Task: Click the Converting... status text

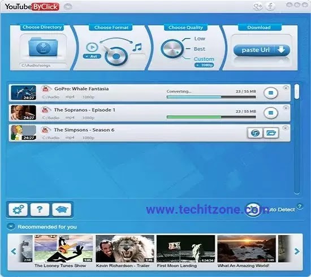Action: point(179,92)
